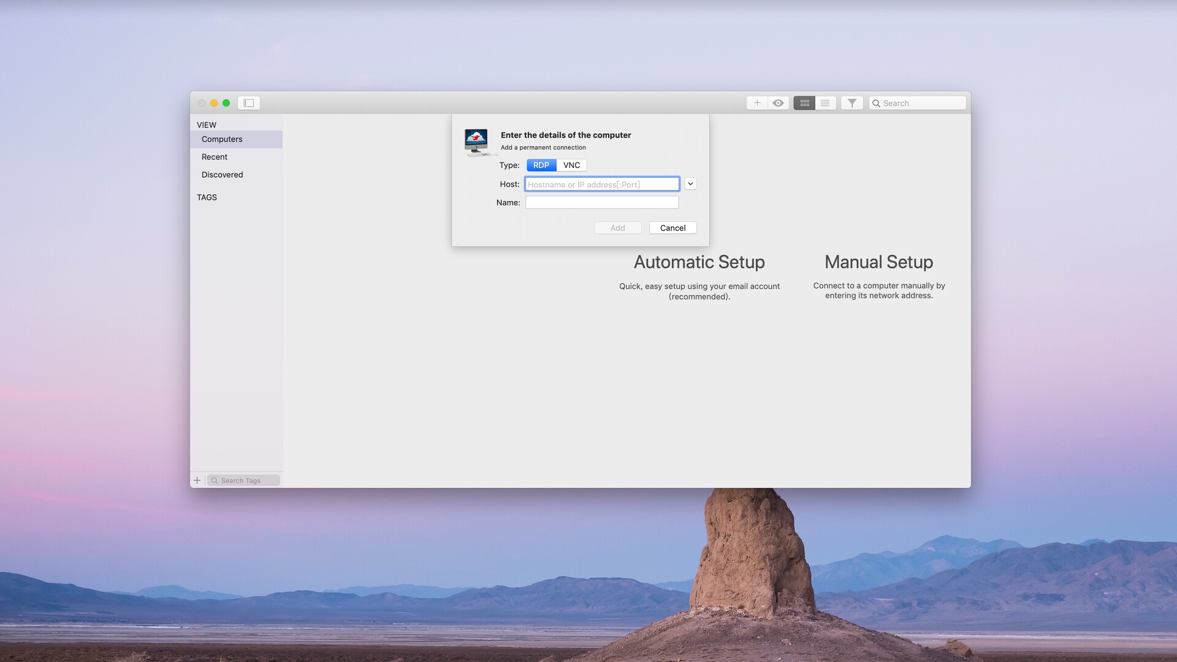Click the PC icon in the dialog header
This screenshot has height=662, width=1177.
click(x=479, y=141)
